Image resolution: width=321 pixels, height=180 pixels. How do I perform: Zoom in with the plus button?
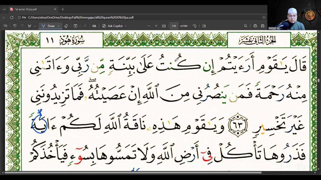coord(156,26)
